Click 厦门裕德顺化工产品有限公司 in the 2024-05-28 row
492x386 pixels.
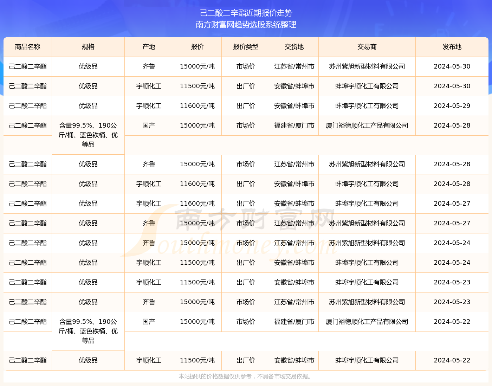(x=367, y=126)
